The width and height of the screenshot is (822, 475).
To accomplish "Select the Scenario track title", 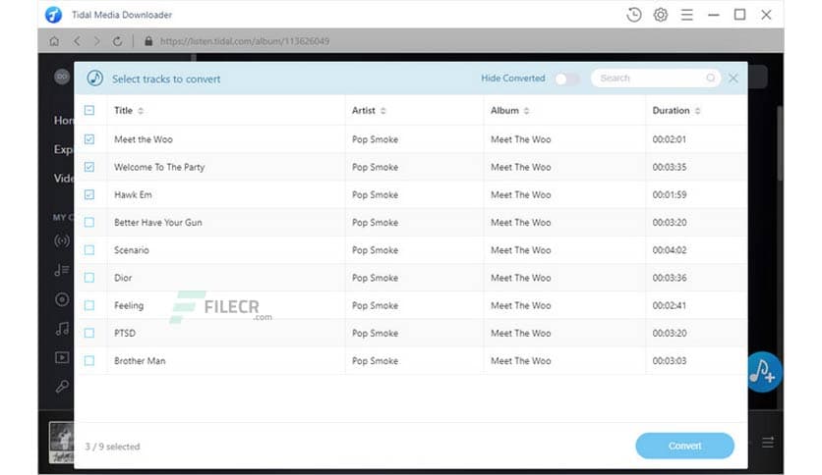I will tap(132, 250).
